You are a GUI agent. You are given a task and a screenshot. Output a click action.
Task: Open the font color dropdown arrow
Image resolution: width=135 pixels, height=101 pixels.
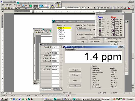tap(131, 8)
